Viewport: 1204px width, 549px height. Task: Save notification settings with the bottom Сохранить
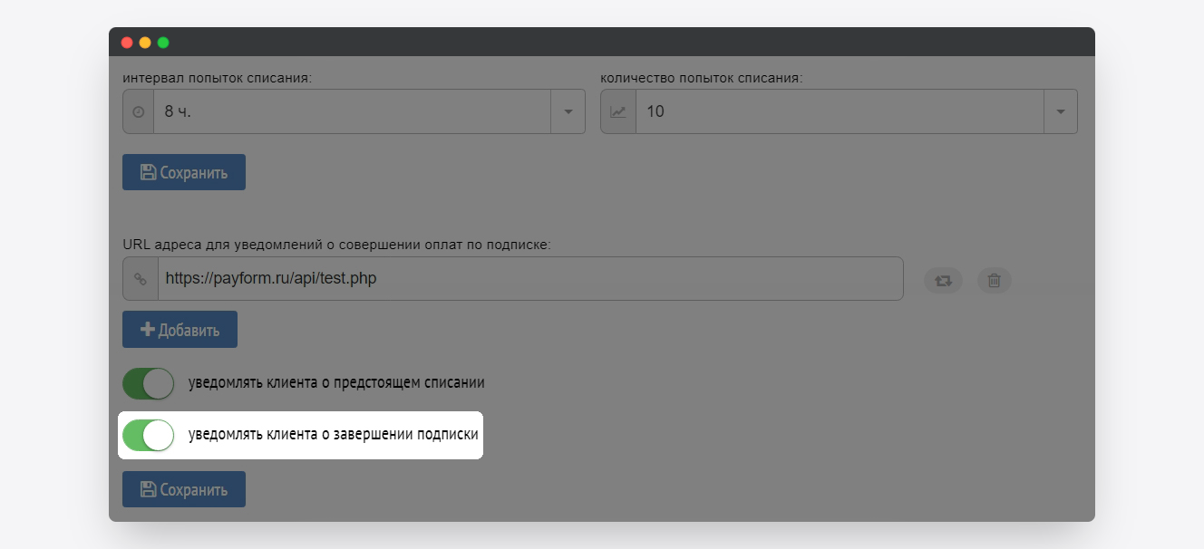tap(184, 489)
